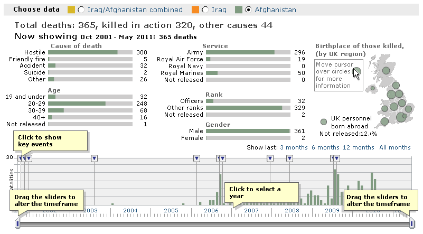
Task: Show the last 6 months
Action: click(325, 147)
